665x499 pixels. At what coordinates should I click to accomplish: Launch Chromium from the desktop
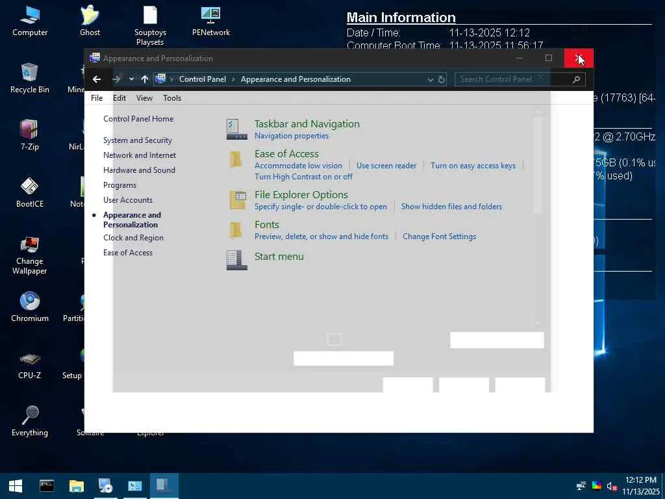[30, 307]
